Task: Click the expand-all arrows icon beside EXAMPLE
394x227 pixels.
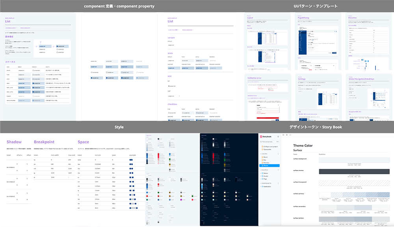Action: pyautogui.click(x=278, y=170)
